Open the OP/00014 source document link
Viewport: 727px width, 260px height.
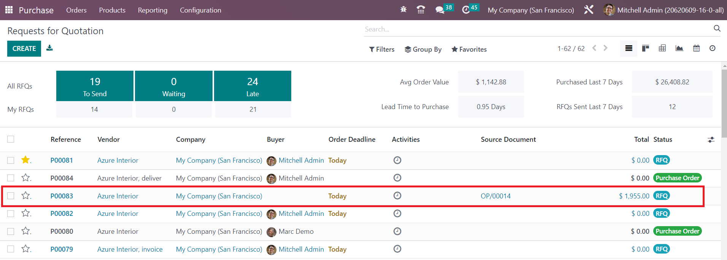click(495, 196)
